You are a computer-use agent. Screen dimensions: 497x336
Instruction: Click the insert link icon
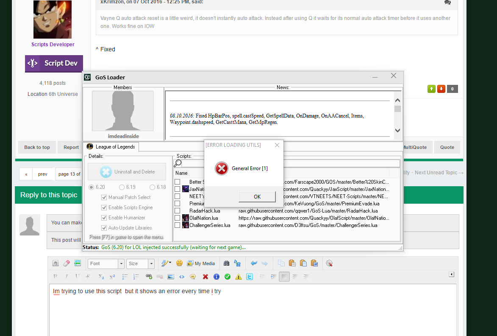click(x=149, y=277)
